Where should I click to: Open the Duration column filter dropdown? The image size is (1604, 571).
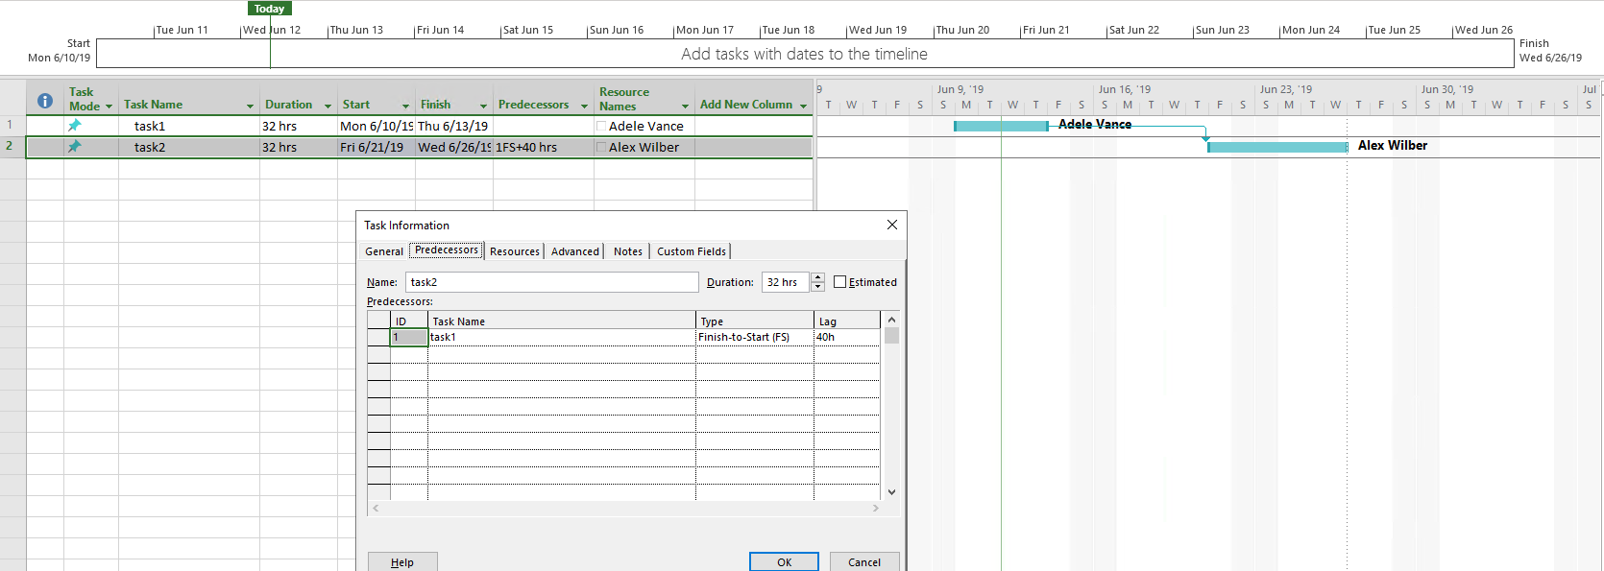[328, 106]
